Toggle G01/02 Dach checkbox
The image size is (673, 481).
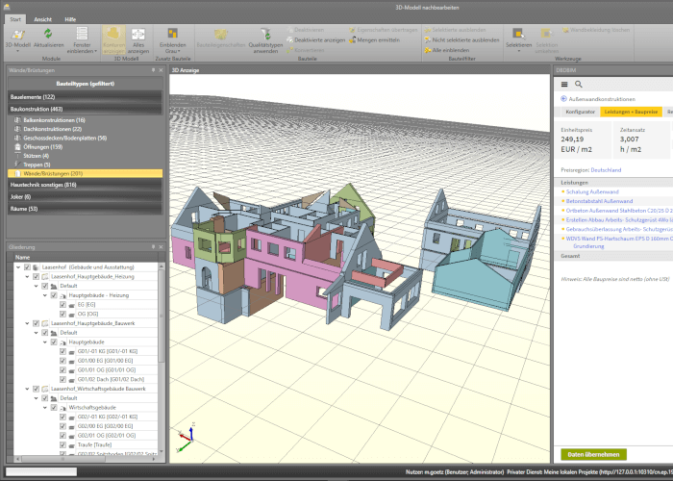click(62, 379)
